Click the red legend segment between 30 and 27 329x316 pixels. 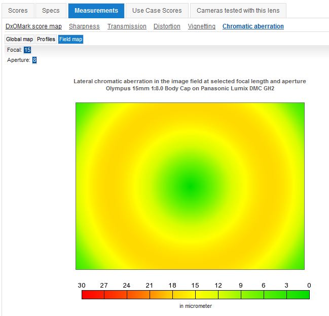click(x=93, y=295)
